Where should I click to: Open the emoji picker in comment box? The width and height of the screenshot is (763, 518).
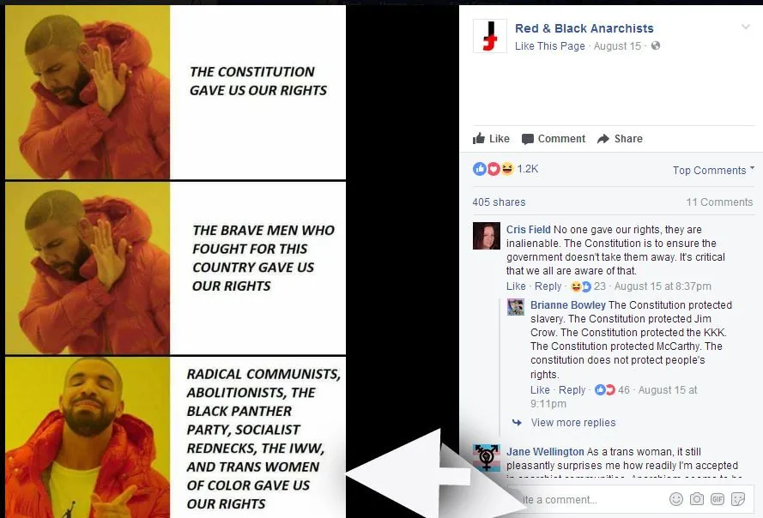[676, 499]
